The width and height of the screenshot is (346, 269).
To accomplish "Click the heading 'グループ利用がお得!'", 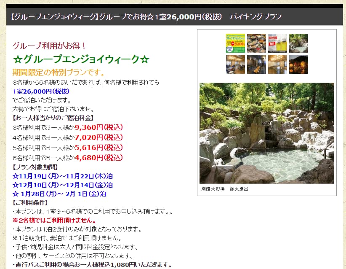I will coord(49,46).
